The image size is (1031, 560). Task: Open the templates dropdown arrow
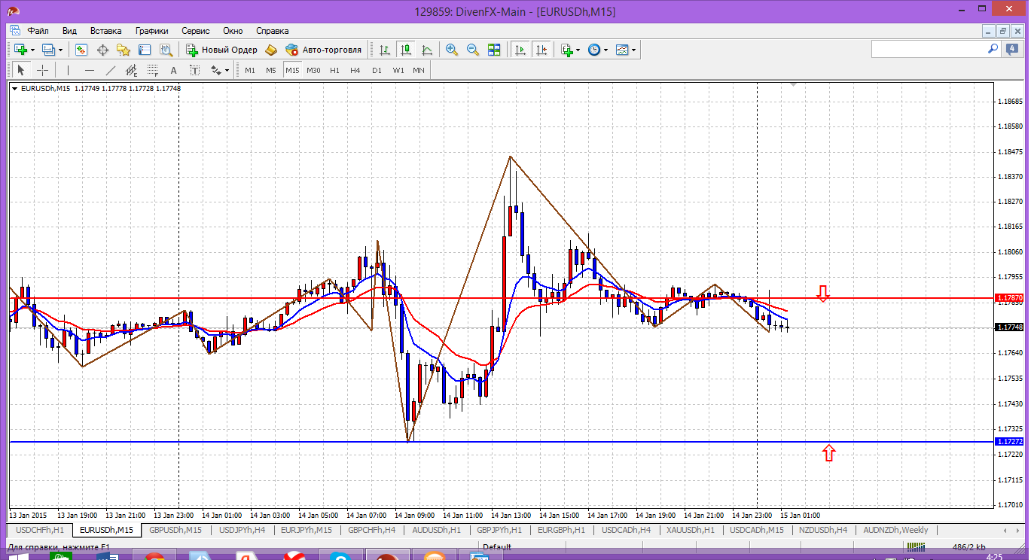(x=633, y=50)
